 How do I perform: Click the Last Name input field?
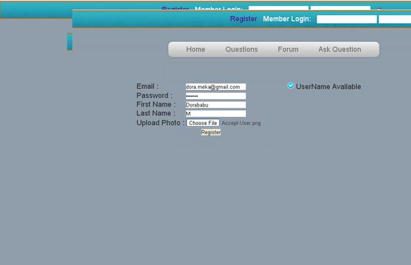pos(216,114)
